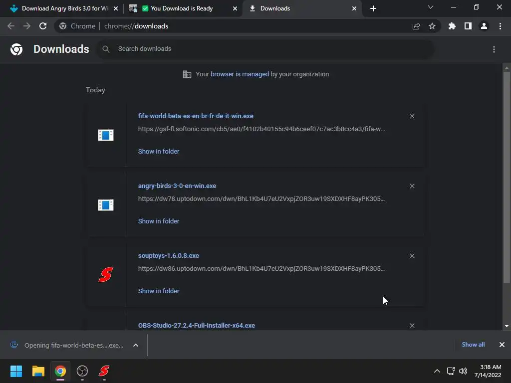The image size is (511, 383).
Task: Open angry-birds-3-0-en-win.exe file link
Action: tap(177, 186)
